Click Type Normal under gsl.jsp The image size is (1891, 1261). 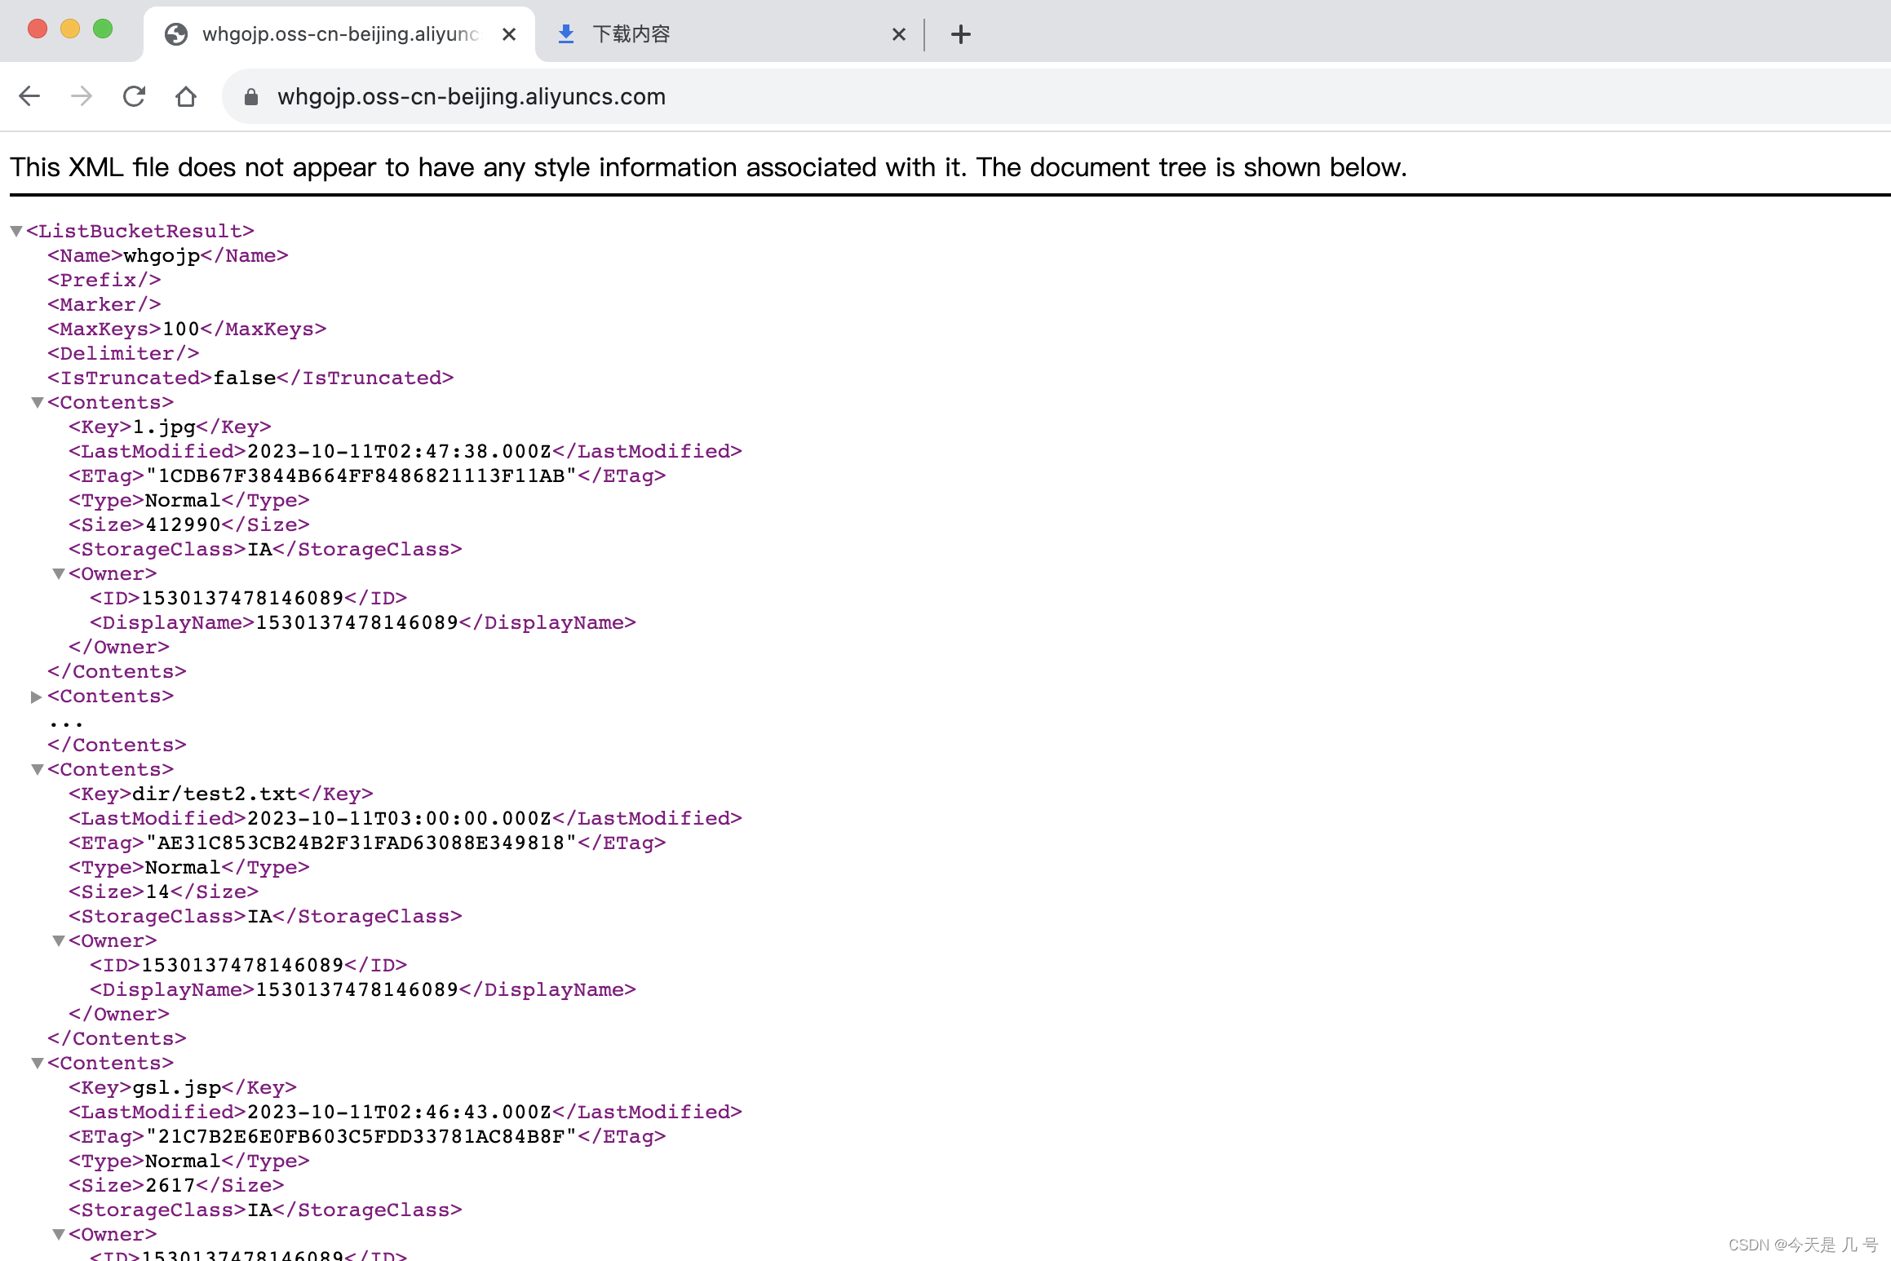[x=184, y=1161]
